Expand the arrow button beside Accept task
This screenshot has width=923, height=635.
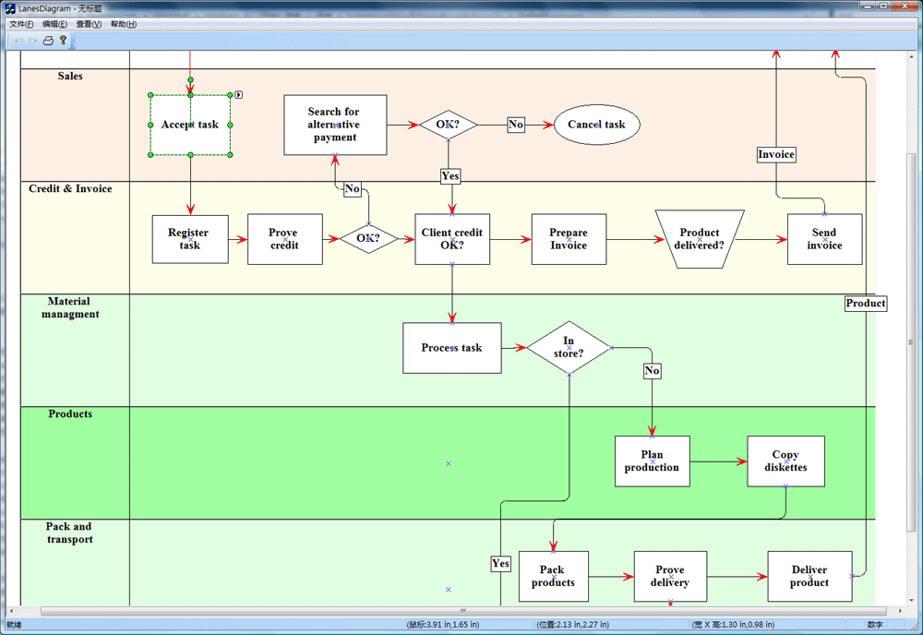238,94
